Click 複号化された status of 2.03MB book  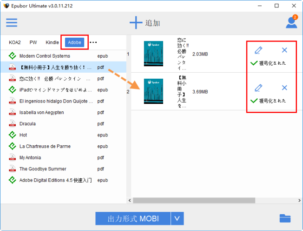tap(268, 63)
